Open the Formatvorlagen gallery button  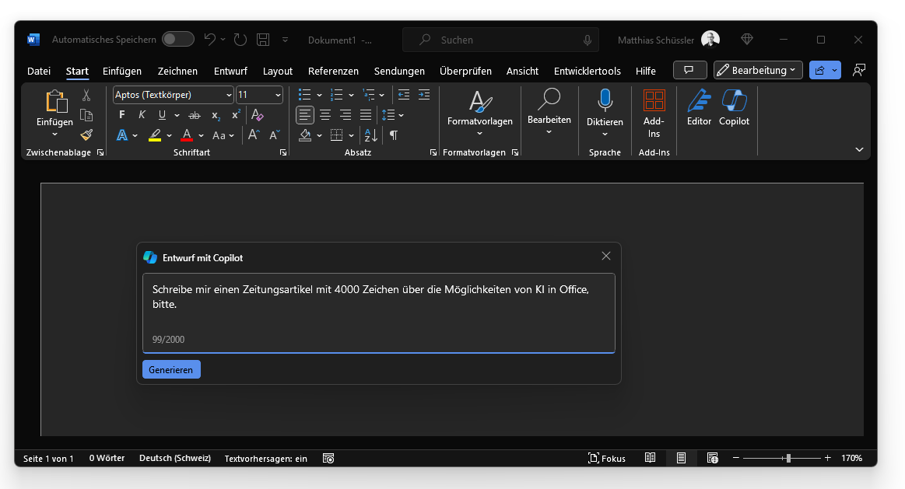479,113
